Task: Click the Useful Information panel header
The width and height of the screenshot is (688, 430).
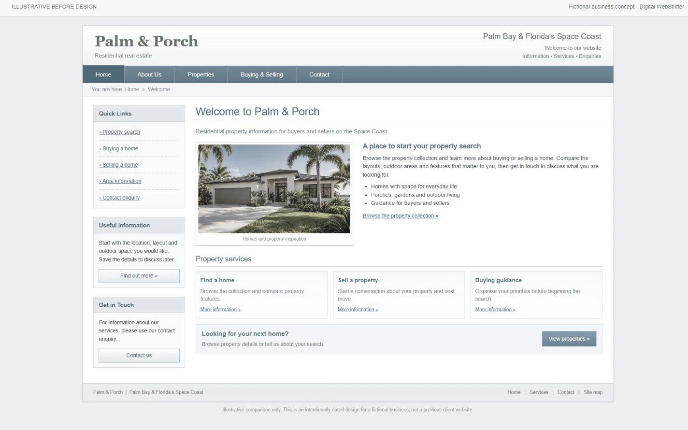Action: 139,225
